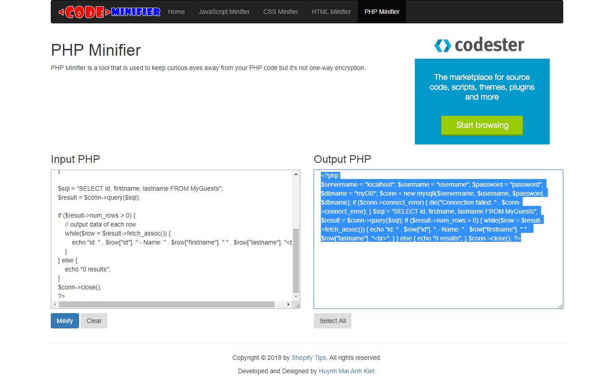Click the input textarea resize handle
Image resolution: width=614 pixels, height=380 pixels.
pyautogui.click(x=297, y=305)
